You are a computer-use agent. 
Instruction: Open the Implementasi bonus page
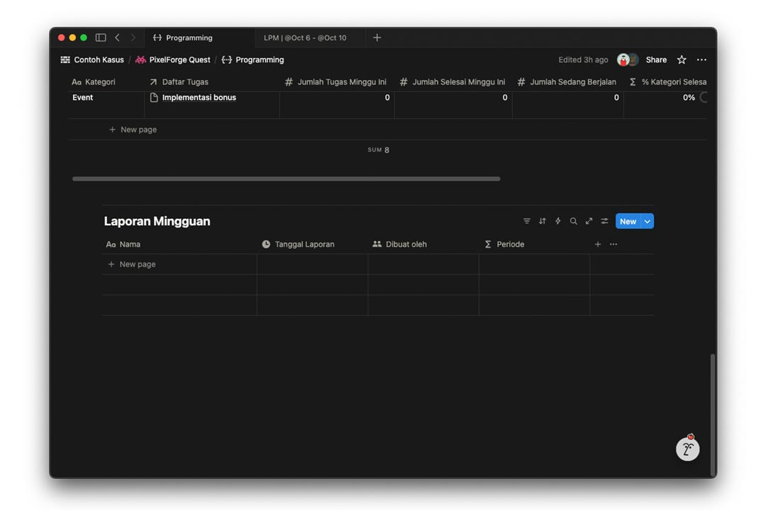click(199, 98)
